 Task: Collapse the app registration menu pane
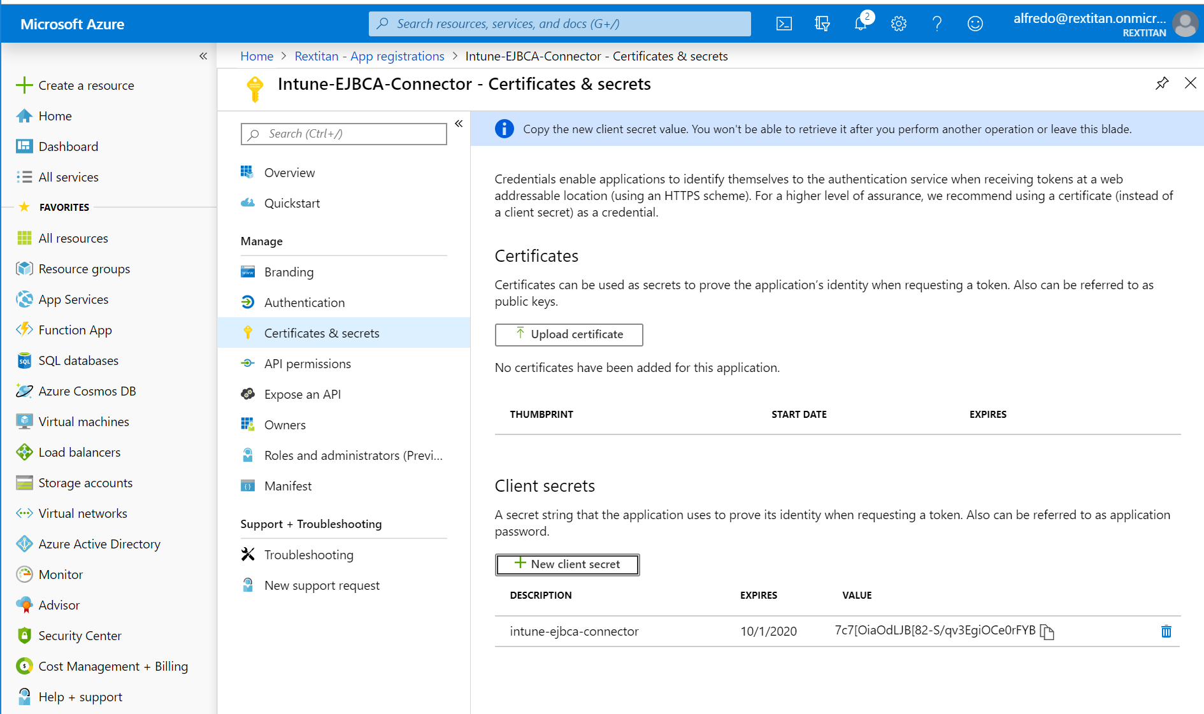click(459, 124)
